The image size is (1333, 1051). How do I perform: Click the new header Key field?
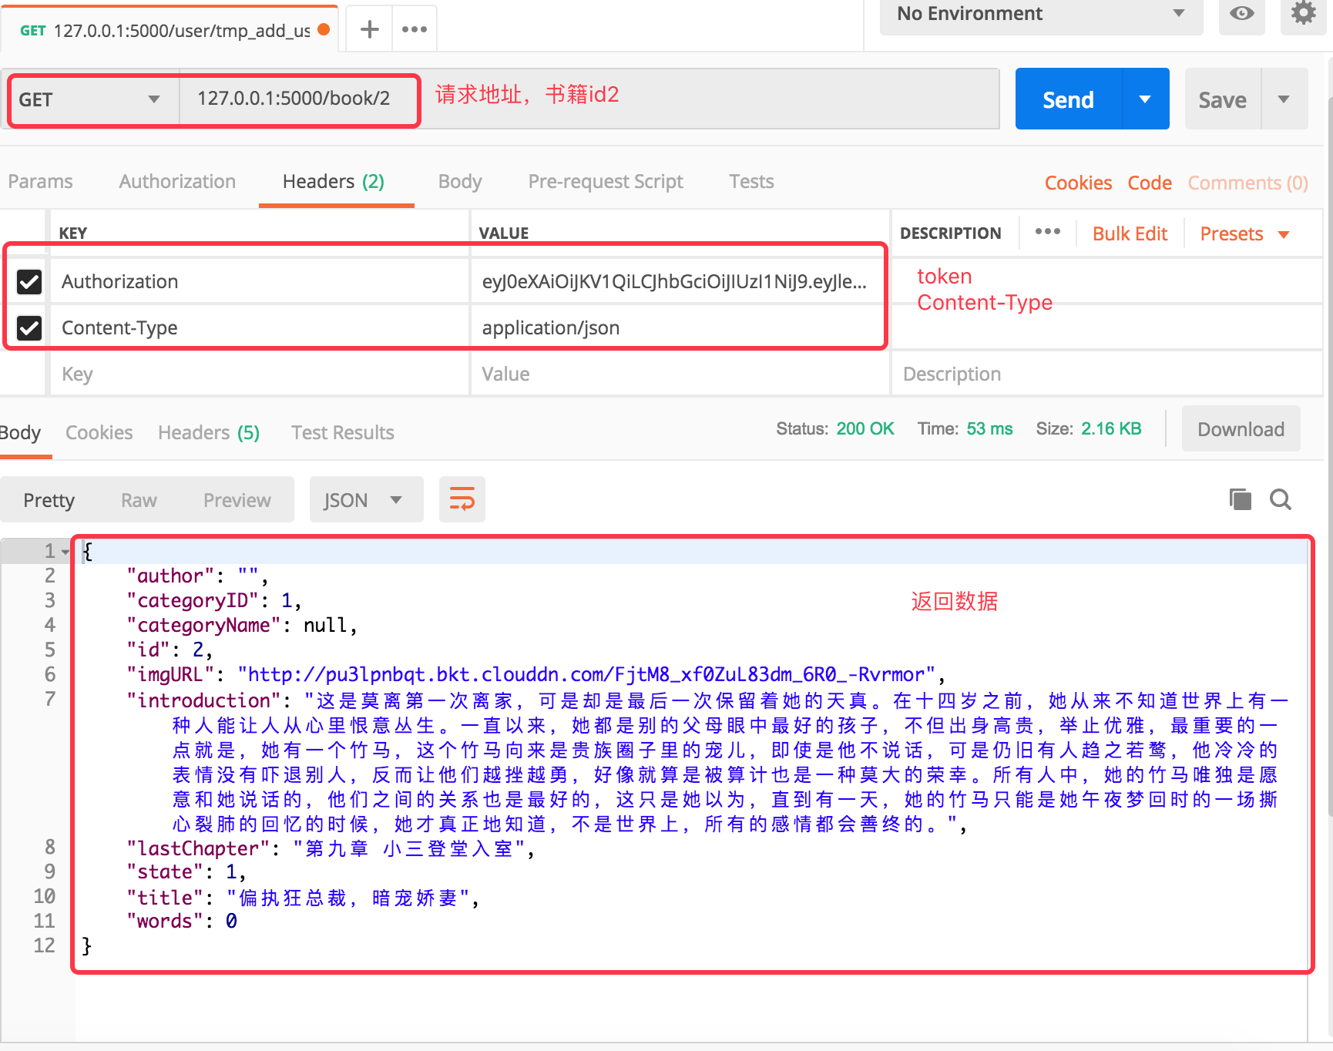pyautogui.click(x=260, y=374)
